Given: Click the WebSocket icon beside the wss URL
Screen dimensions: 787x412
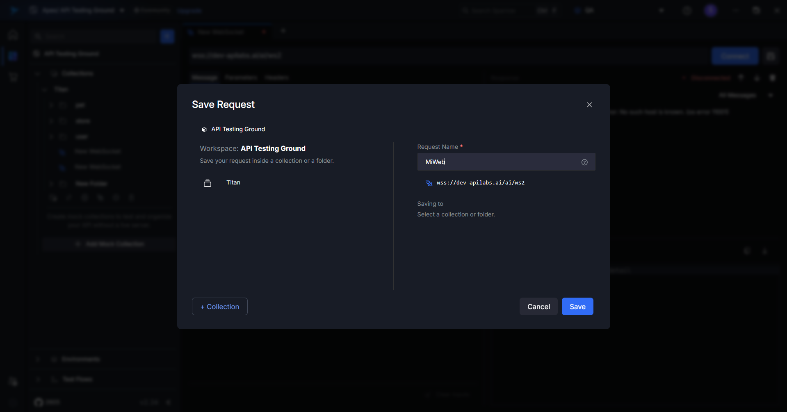Looking at the screenshot, I should pos(429,183).
